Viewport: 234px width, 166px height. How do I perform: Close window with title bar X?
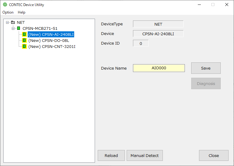(227, 5)
